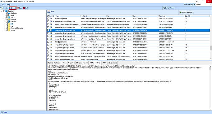Click the email list vertical scrollbar thumb

coord(211,48)
